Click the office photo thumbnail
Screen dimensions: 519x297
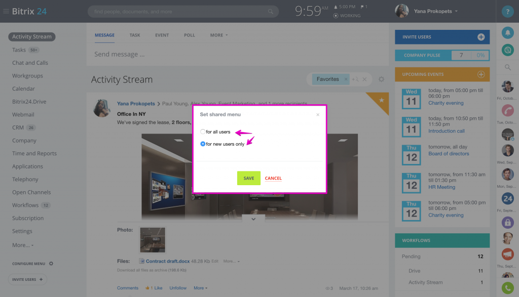coord(152,240)
